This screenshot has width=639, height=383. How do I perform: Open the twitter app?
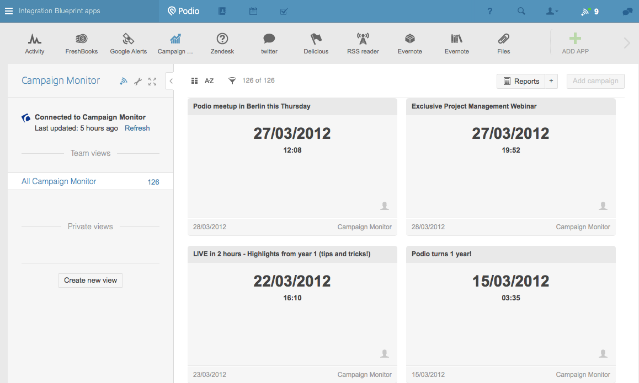click(x=269, y=44)
